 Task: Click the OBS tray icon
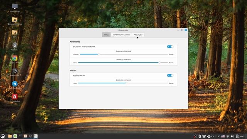[x=195, y=136]
